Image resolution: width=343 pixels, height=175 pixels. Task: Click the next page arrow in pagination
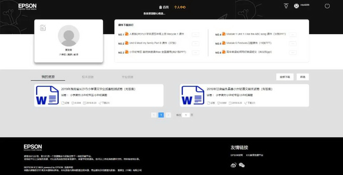[x=168, y=115]
